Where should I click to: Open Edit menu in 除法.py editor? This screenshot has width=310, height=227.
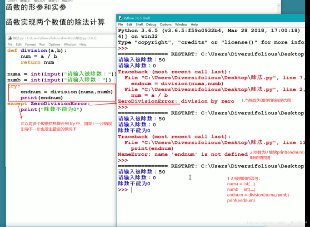click(19, 44)
